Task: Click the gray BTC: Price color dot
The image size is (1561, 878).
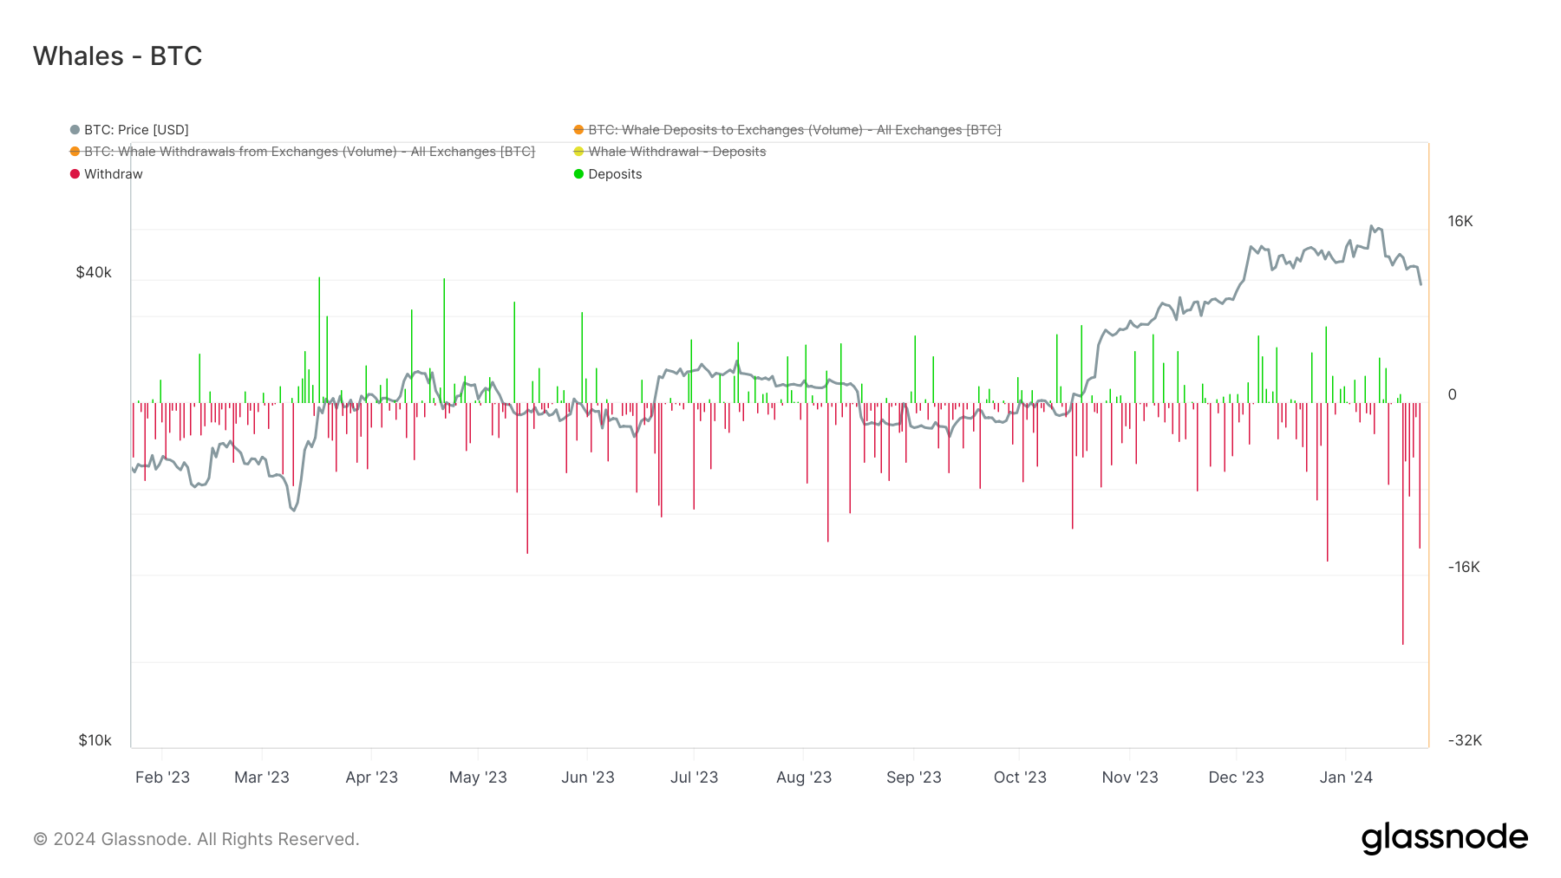Action: point(74,129)
